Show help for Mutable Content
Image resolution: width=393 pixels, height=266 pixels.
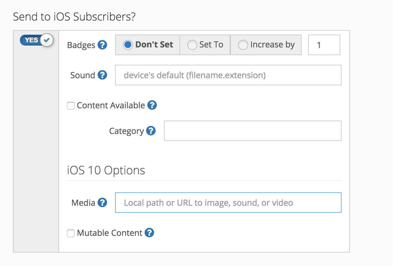[x=149, y=233]
